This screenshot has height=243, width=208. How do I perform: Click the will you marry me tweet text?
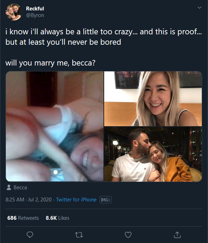coord(51,63)
